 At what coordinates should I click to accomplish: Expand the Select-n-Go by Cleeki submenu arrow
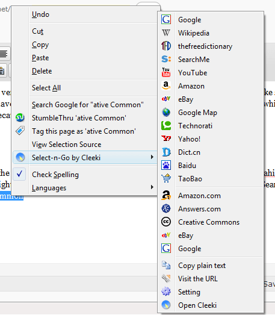click(152, 157)
